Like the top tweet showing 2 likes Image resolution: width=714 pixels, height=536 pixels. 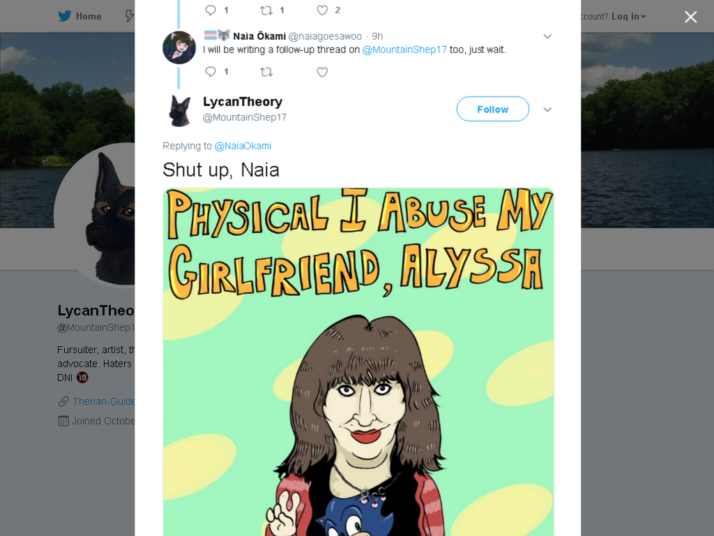(322, 10)
